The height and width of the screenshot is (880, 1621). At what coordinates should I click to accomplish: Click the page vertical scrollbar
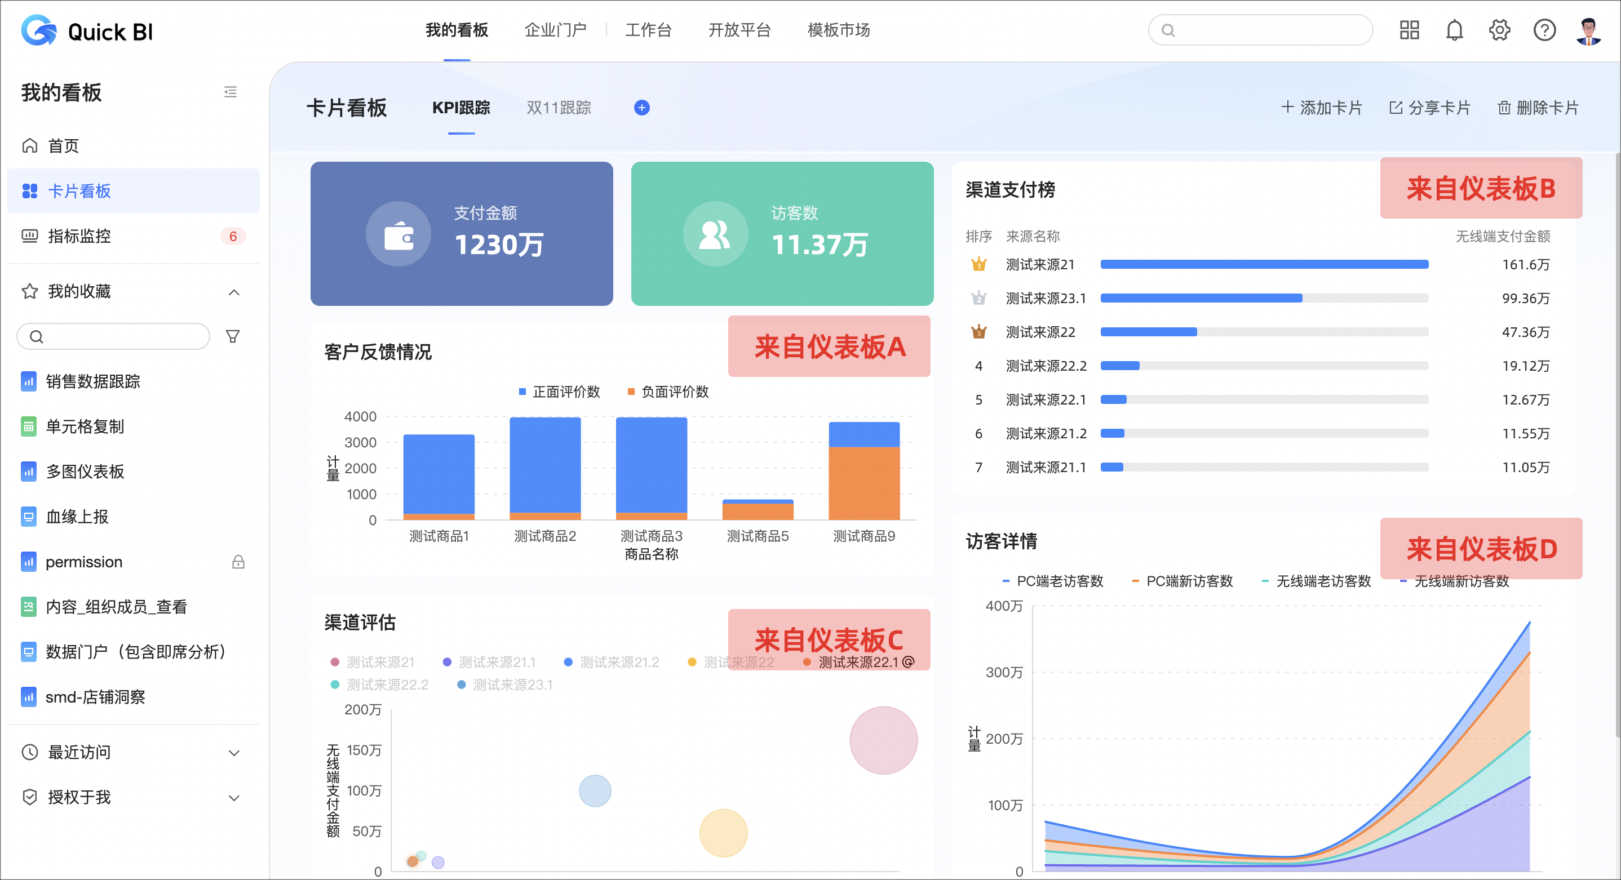1616,444
